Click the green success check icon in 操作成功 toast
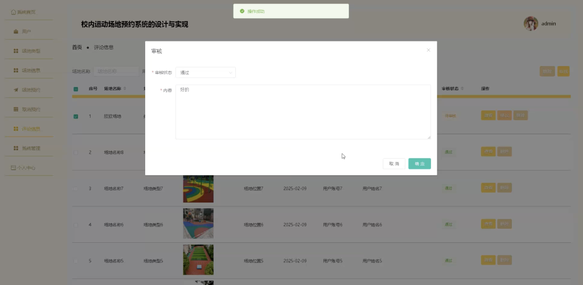 click(242, 11)
